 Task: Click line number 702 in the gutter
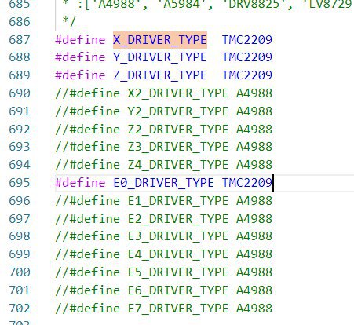20,309
